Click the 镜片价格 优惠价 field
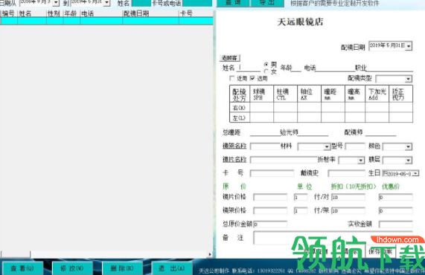 pos(395,197)
